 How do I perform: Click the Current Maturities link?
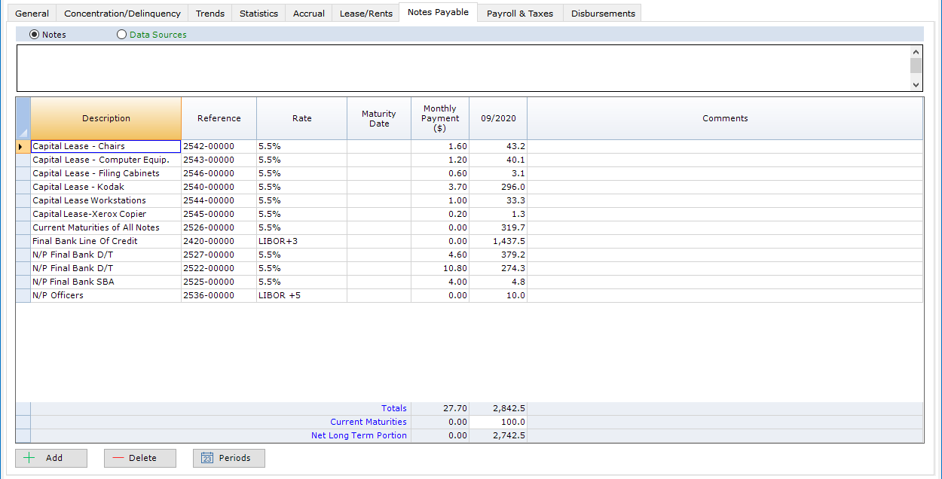(368, 422)
